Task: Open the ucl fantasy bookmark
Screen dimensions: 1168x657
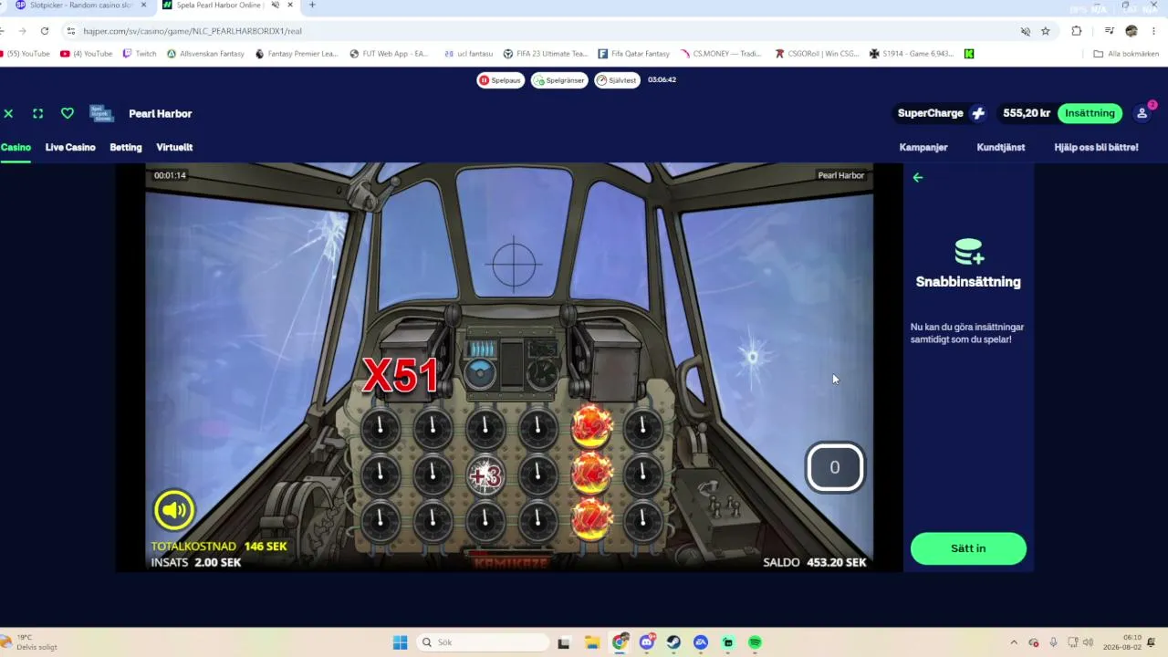Action: click(469, 54)
